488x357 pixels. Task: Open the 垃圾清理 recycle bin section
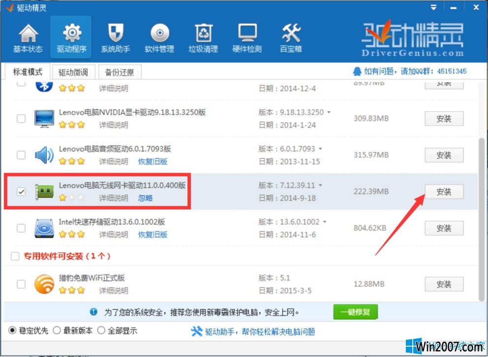(x=203, y=38)
